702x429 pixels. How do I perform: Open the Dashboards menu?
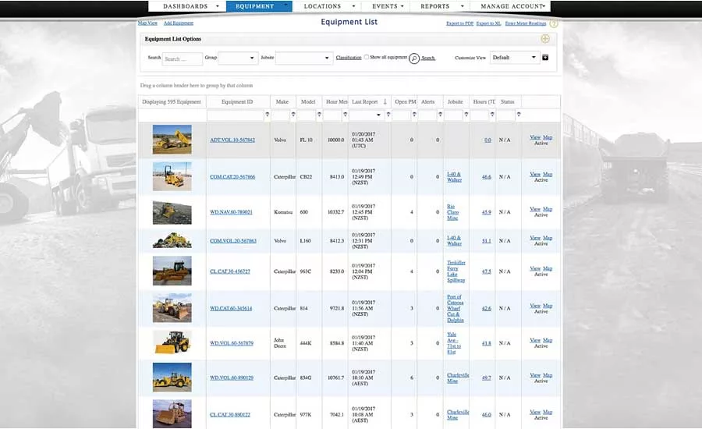186,6
